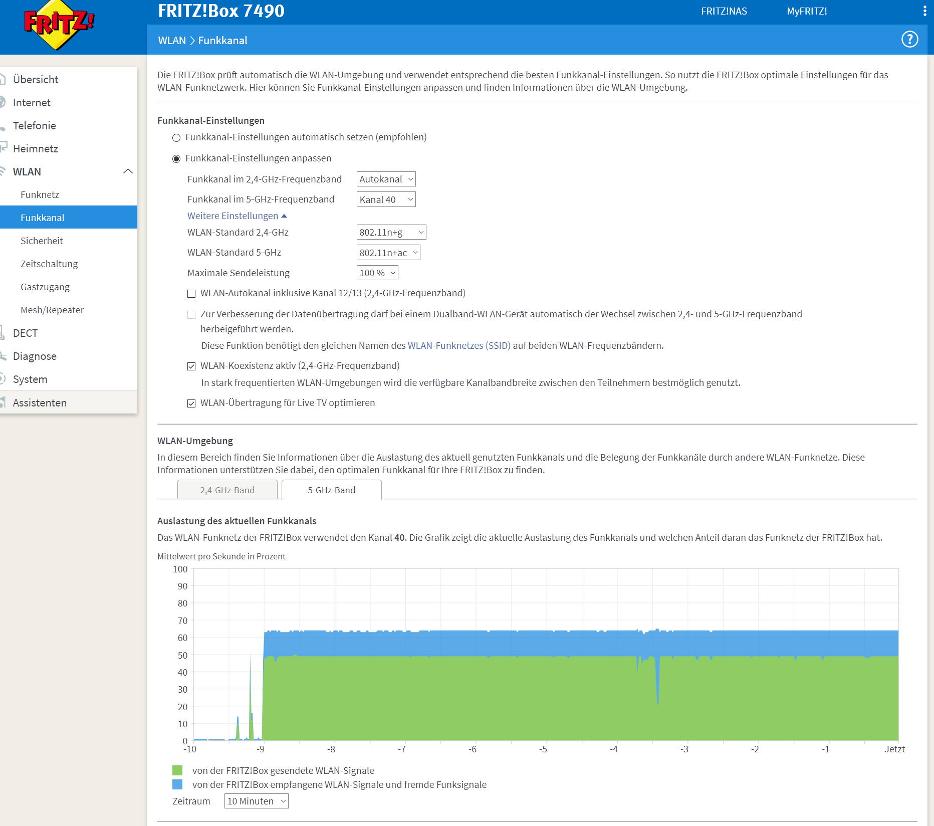Enable WLAN-Autokanal inklusive Kanal 12/13 checkbox
Viewport: 934px width, 826px height.
pos(191,294)
